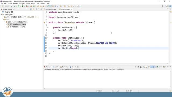This screenshot has width=172, height=97.
Task: Click Collapse All in Package Explorer
Action: (31, 9)
